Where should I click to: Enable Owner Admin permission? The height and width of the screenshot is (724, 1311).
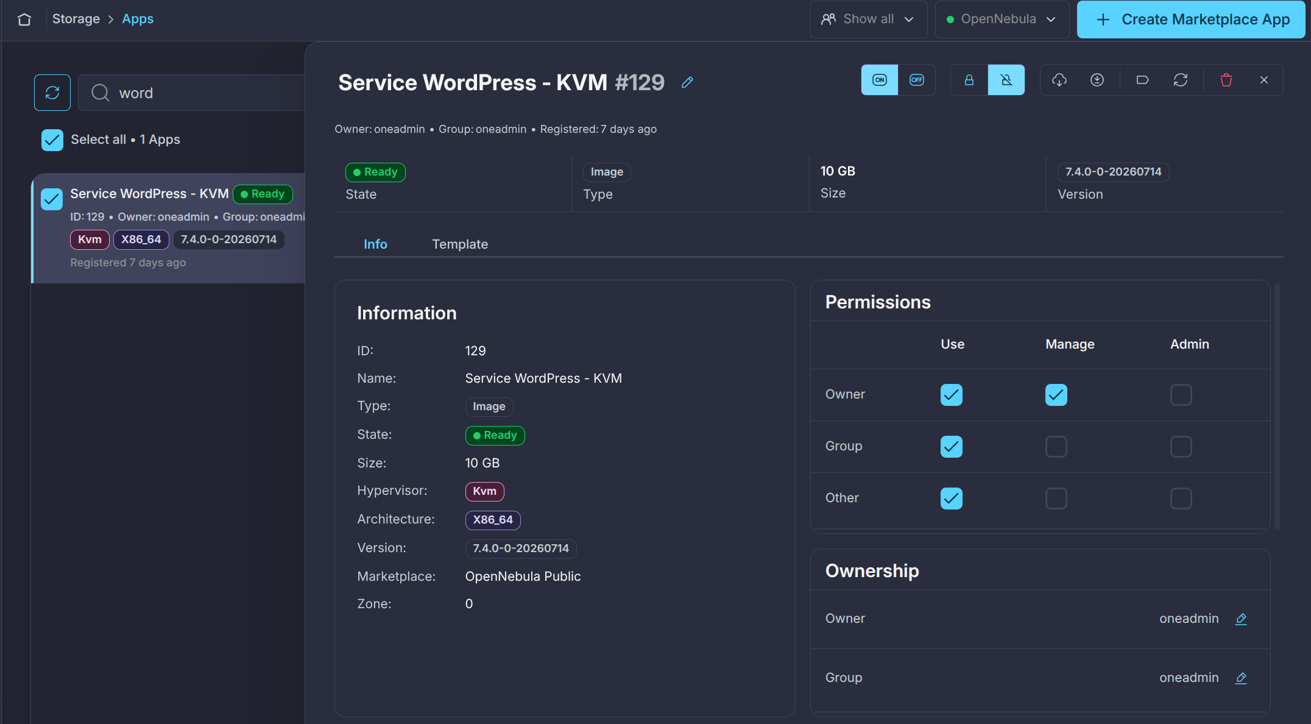point(1181,395)
